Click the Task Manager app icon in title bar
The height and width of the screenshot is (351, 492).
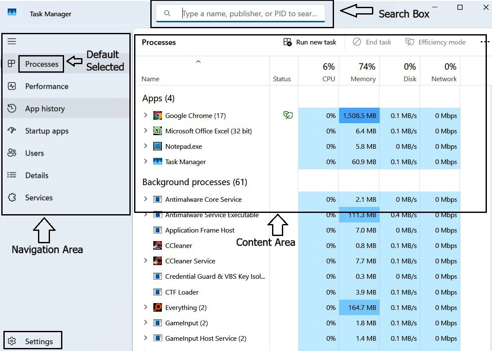click(12, 12)
